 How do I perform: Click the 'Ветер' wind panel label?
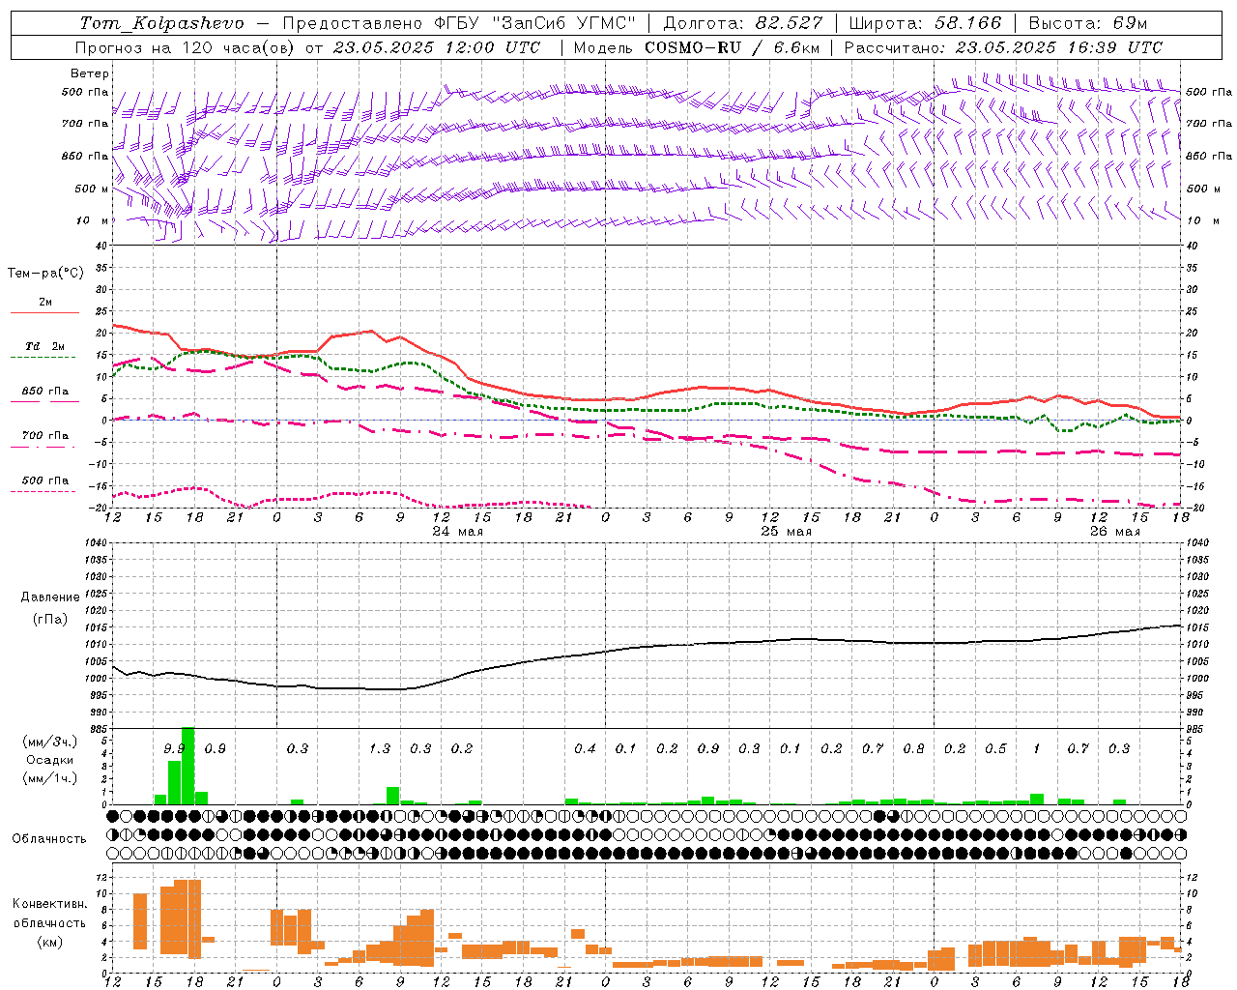(89, 73)
